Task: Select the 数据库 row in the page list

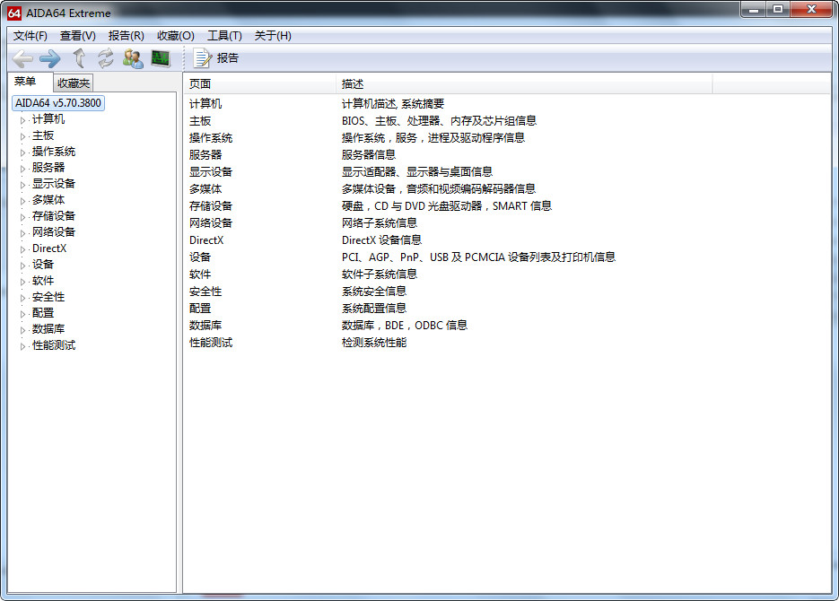Action: coord(205,325)
